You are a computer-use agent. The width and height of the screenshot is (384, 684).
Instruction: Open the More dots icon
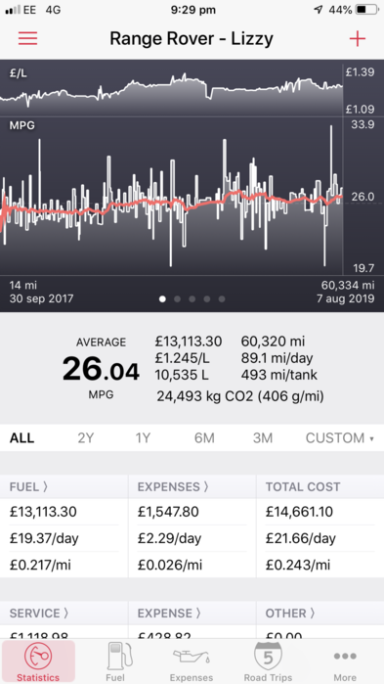(x=345, y=656)
